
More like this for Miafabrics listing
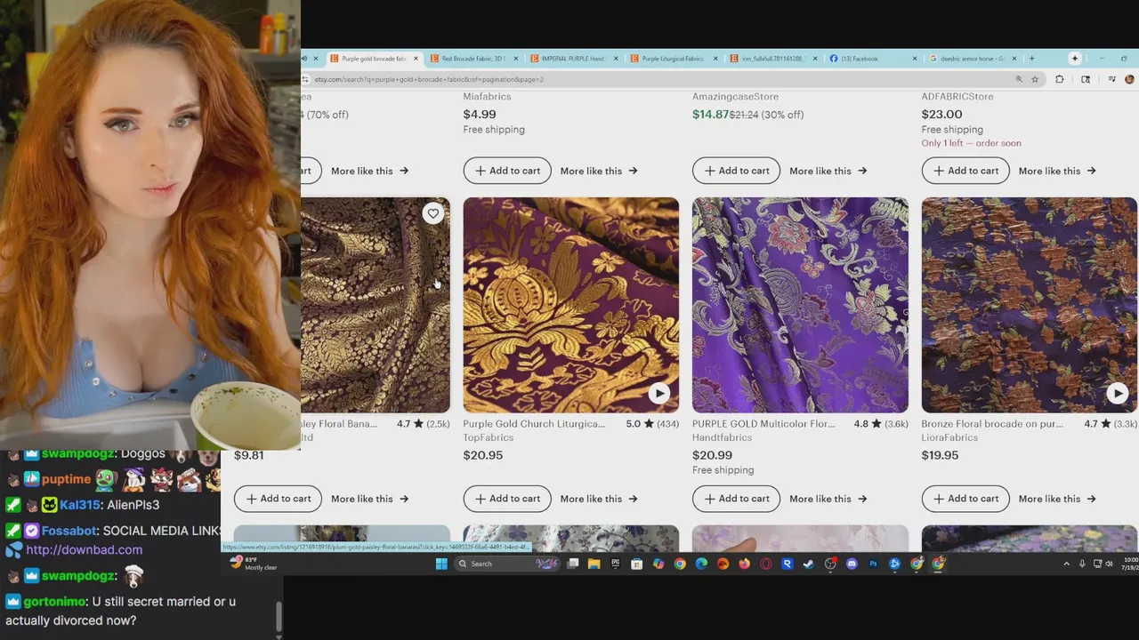tap(599, 171)
